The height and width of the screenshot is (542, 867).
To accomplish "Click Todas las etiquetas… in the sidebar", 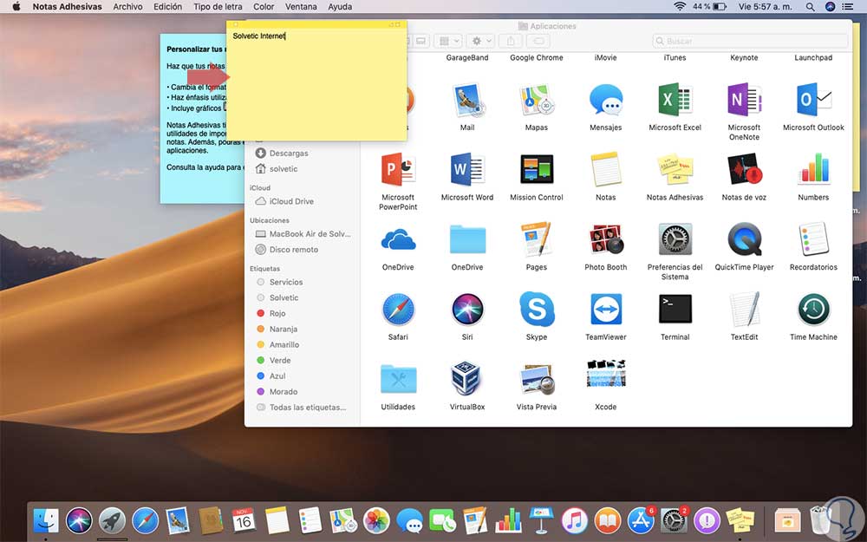I will [307, 407].
